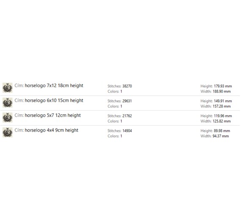
Task: Click the stitch count 21762
Action: coord(127,116)
